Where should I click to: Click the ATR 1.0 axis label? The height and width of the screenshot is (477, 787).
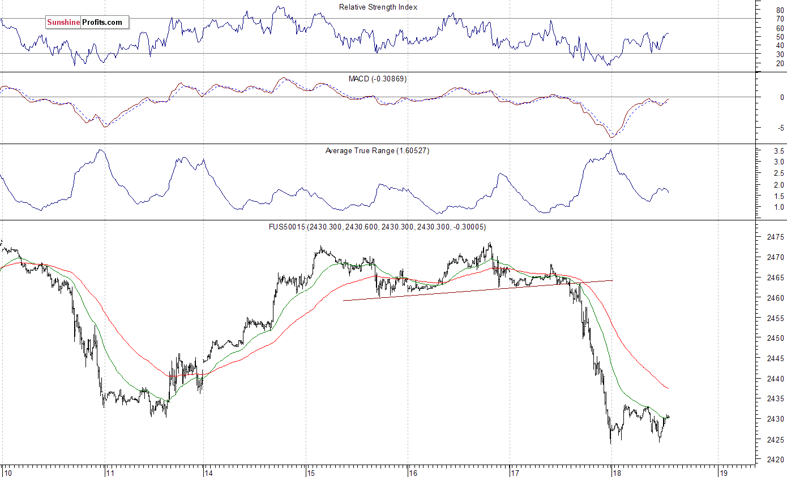coord(779,207)
